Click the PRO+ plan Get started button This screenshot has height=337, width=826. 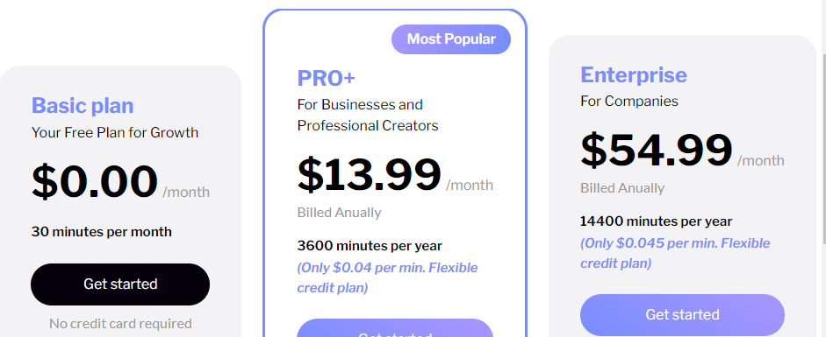pyautogui.click(x=394, y=328)
